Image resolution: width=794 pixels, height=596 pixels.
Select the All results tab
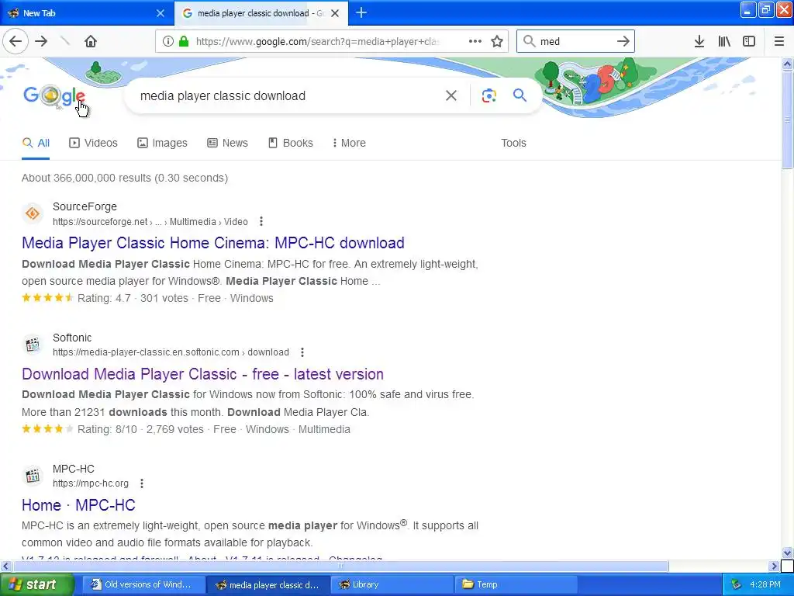coord(36,143)
